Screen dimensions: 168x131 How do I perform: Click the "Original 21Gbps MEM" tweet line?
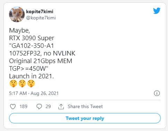pyautogui.click(x=41, y=61)
